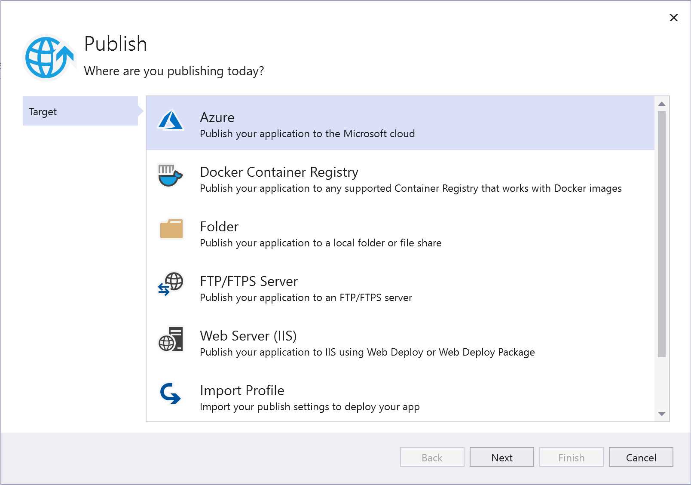Select Folder publish target title

(219, 227)
